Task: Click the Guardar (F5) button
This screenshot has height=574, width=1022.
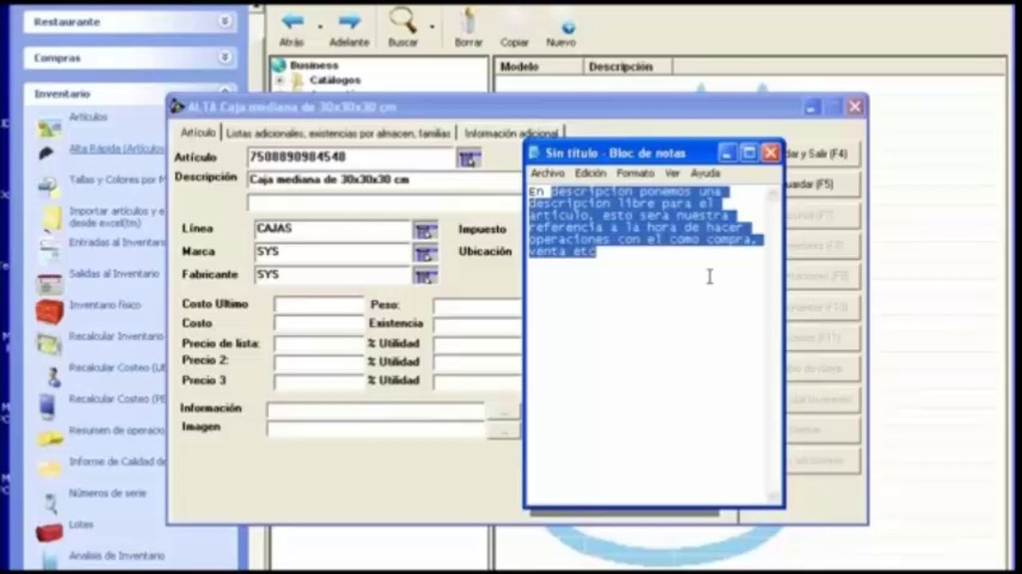Action: (x=822, y=184)
